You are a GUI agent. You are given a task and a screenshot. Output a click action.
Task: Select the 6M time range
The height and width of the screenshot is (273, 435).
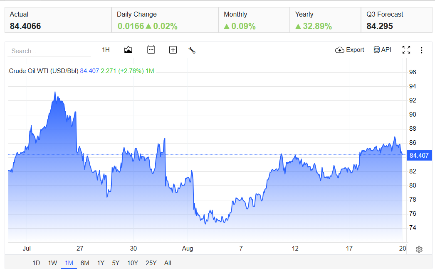pyautogui.click(x=85, y=263)
